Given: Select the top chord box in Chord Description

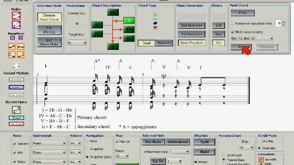Looking at the screenshot, I should pos(113,12).
